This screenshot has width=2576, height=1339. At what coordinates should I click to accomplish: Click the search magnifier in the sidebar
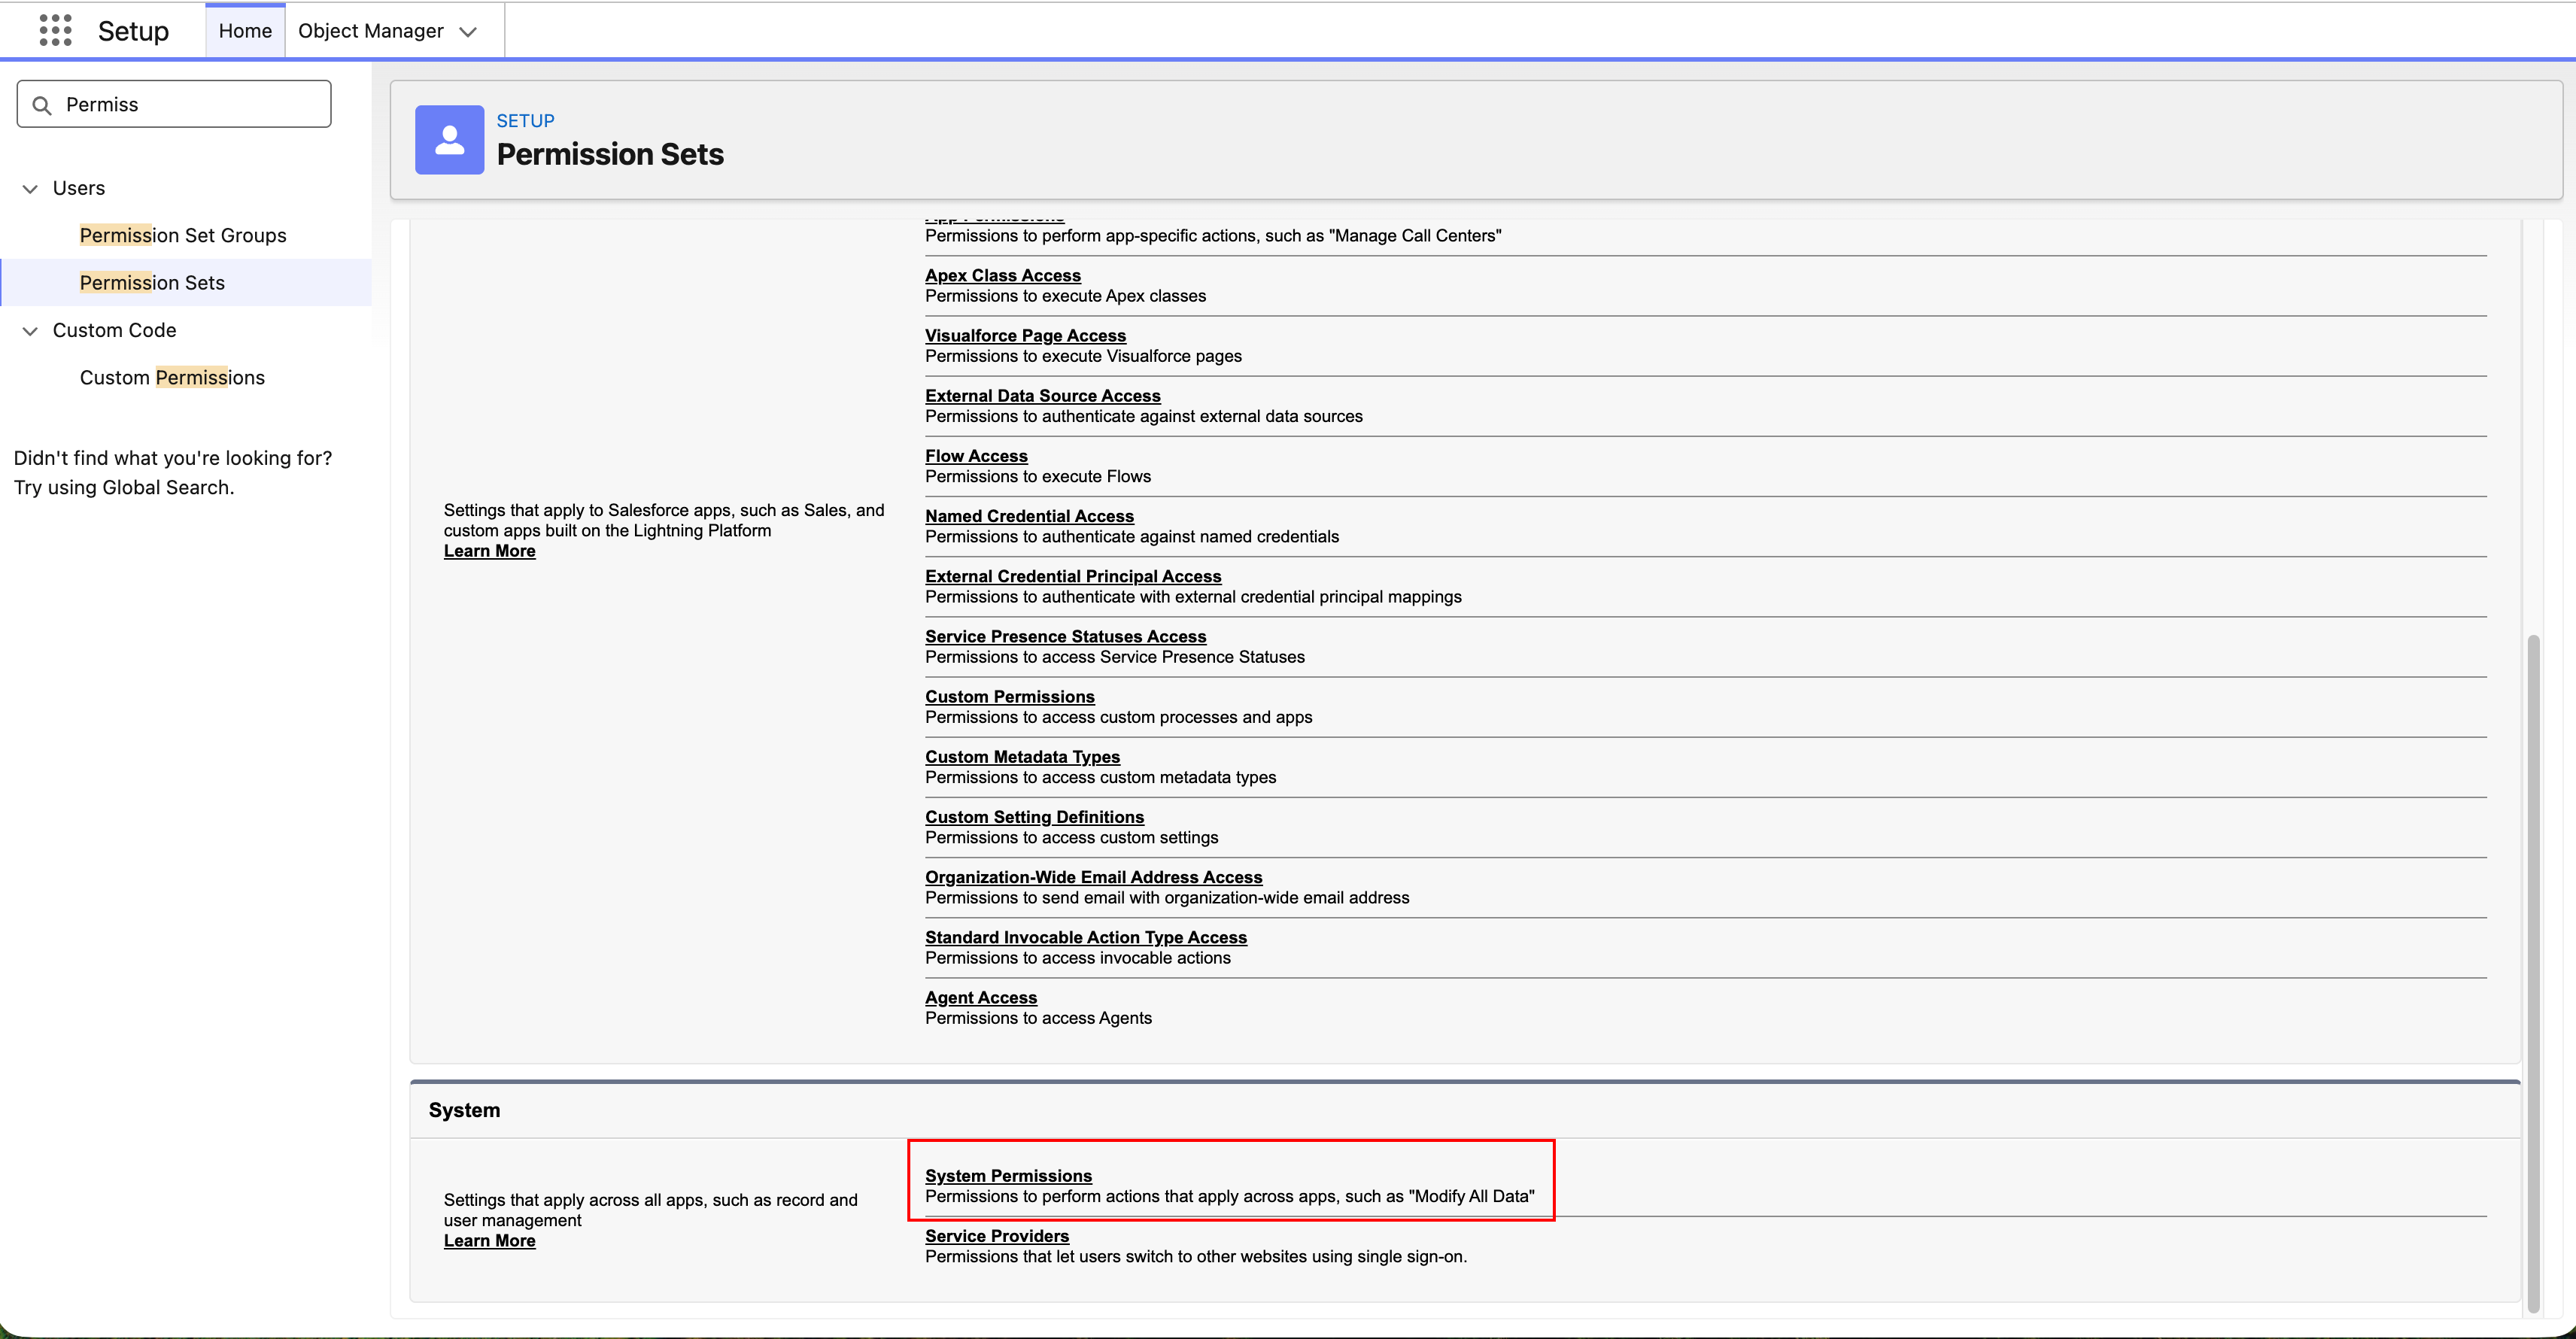[42, 103]
